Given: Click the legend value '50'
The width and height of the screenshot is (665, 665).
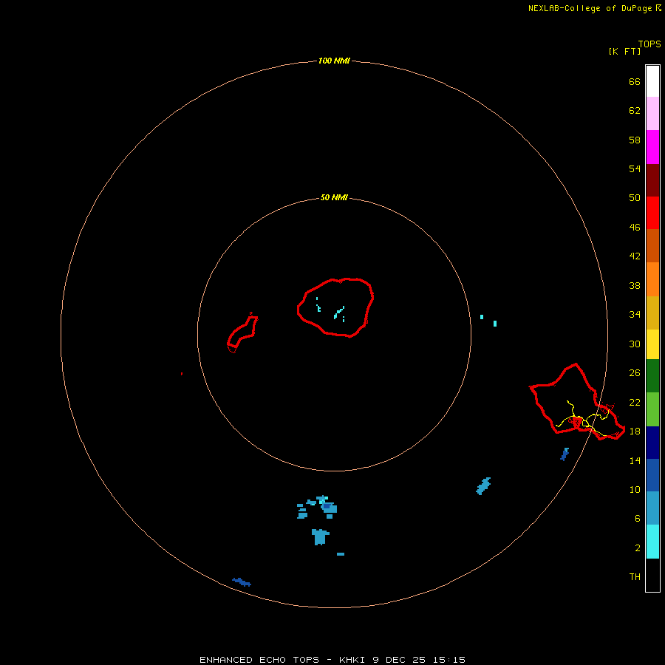Looking at the screenshot, I should point(635,197).
